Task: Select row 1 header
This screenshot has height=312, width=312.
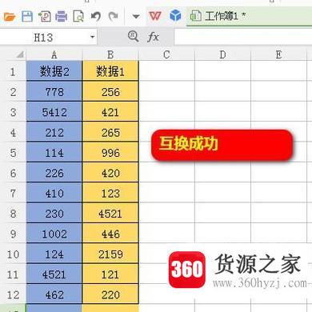Action: point(13,71)
